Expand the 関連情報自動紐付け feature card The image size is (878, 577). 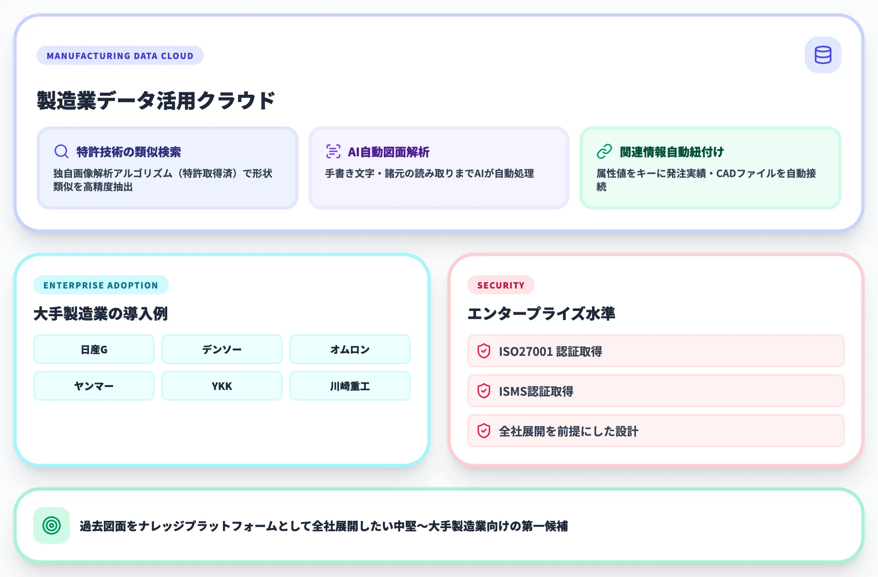(711, 167)
